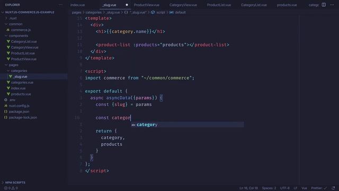Click the split editor icon
339x191 pixels.
point(324,5)
